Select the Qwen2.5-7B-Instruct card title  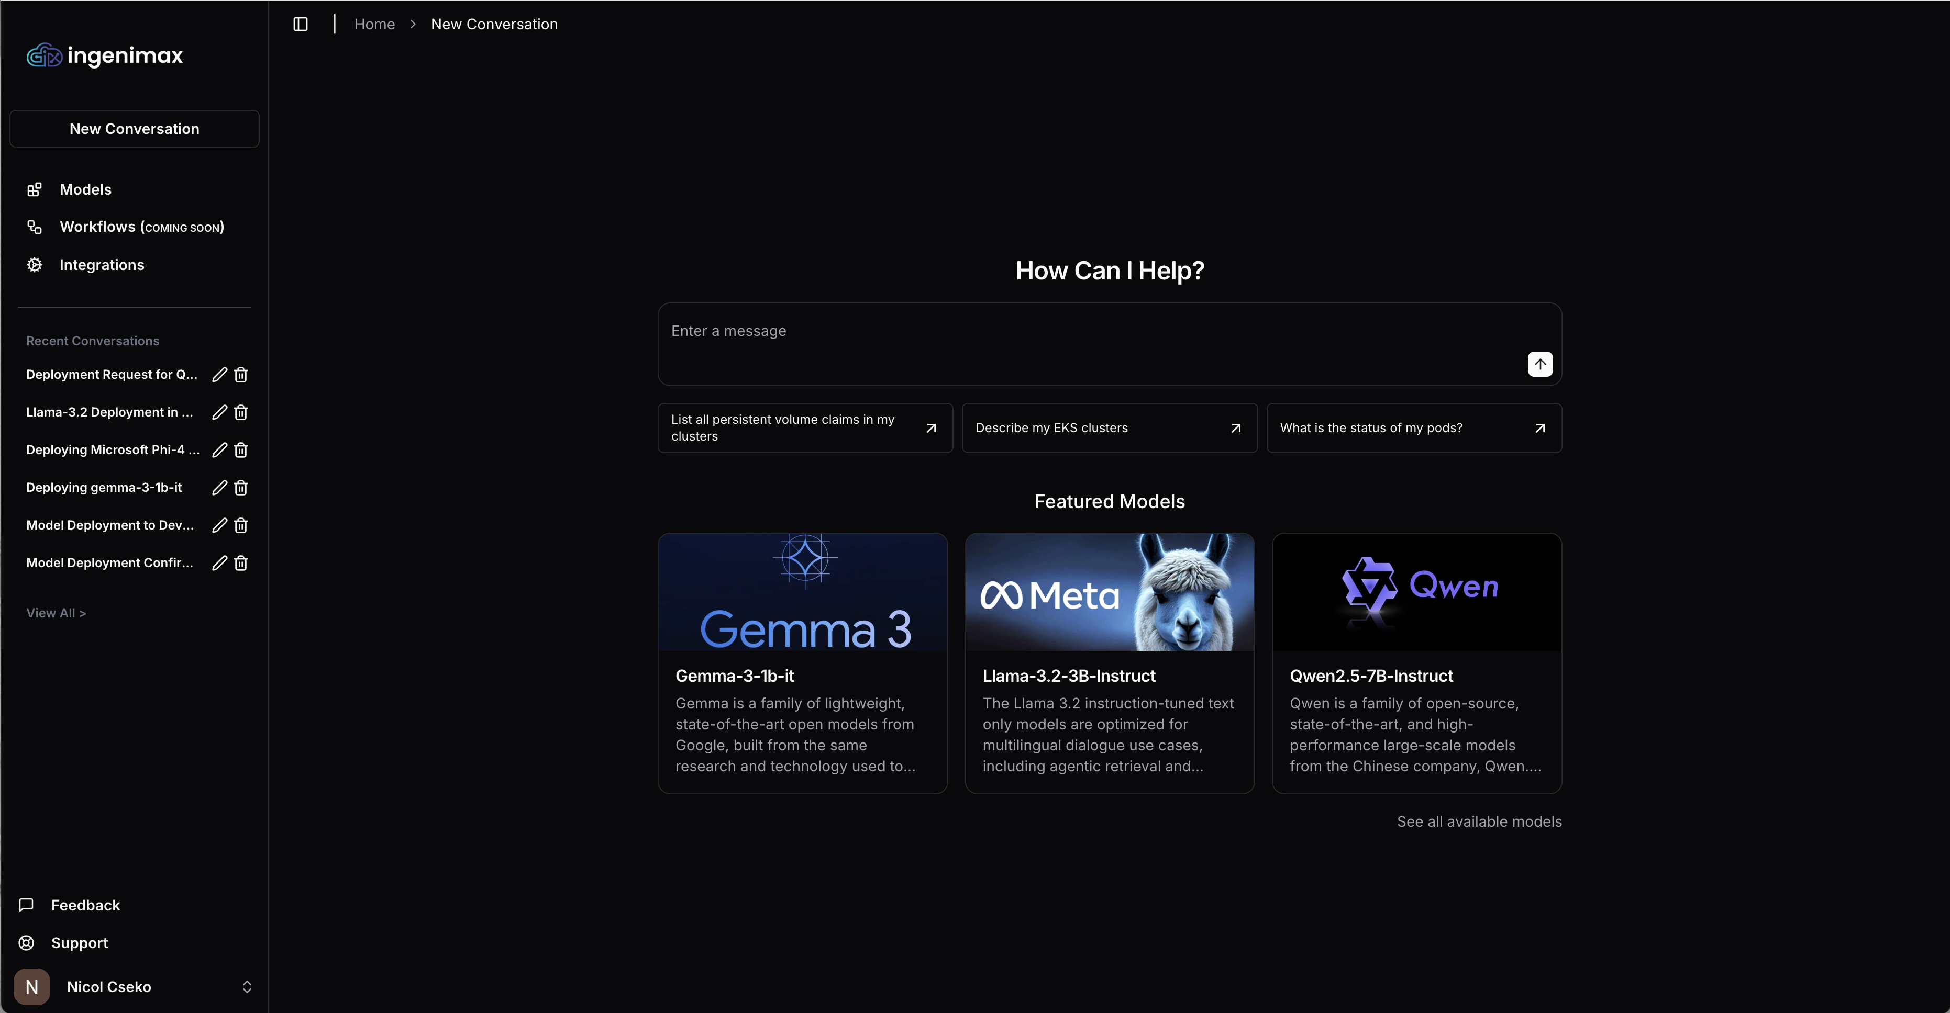tap(1372, 676)
